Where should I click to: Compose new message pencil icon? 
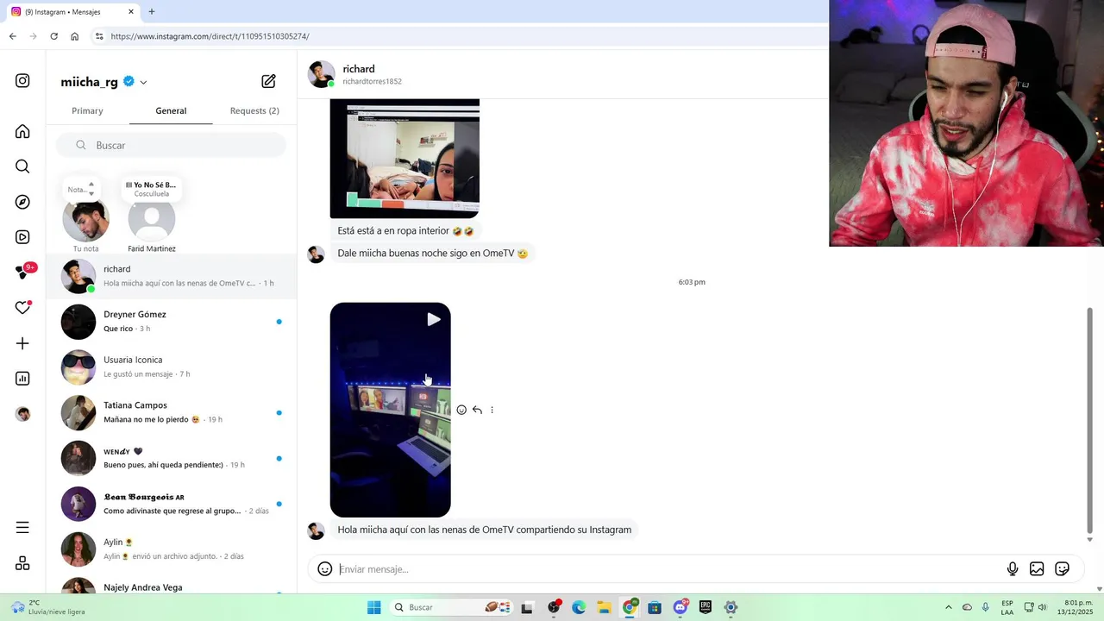click(x=269, y=81)
